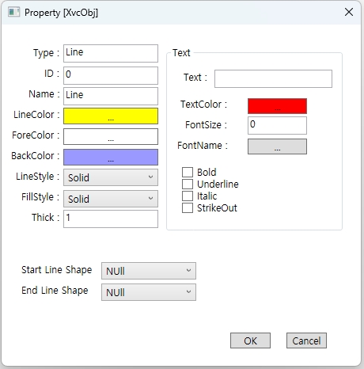Check the StrikeOut option
364x369 pixels.
pos(188,207)
